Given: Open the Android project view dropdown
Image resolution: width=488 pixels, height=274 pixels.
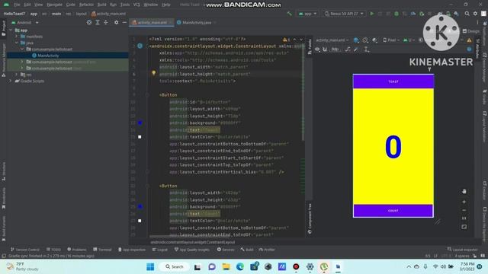Looking at the screenshot, I should 25,23.
